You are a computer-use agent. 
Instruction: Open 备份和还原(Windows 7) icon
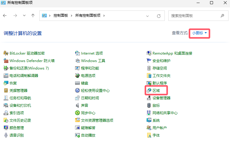tap(6, 68)
